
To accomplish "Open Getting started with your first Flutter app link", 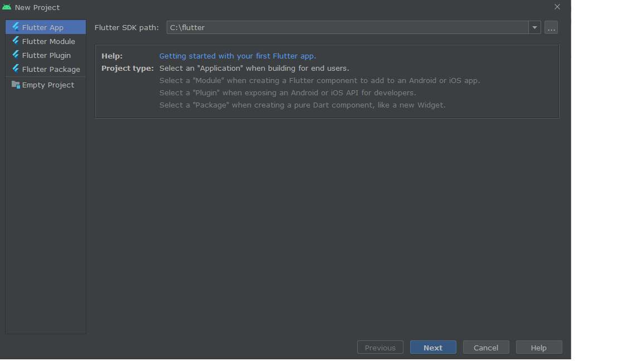I will 237,56.
